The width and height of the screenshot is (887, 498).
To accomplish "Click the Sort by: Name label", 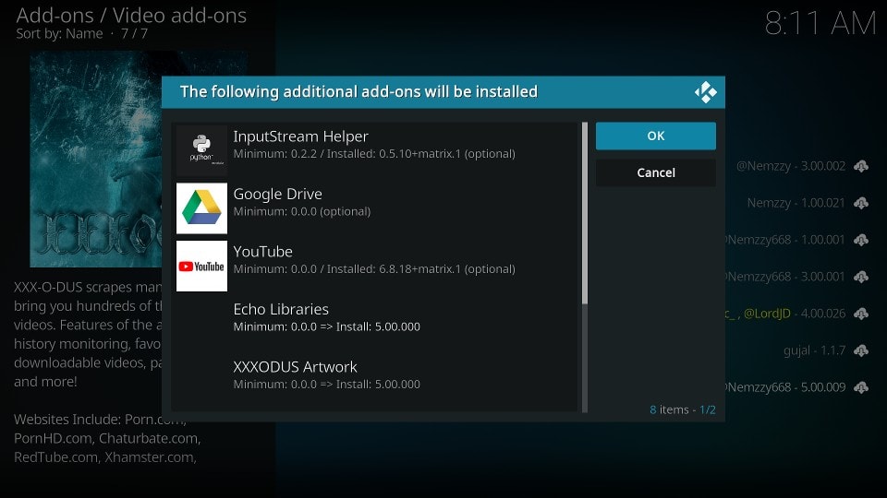I will coord(59,34).
